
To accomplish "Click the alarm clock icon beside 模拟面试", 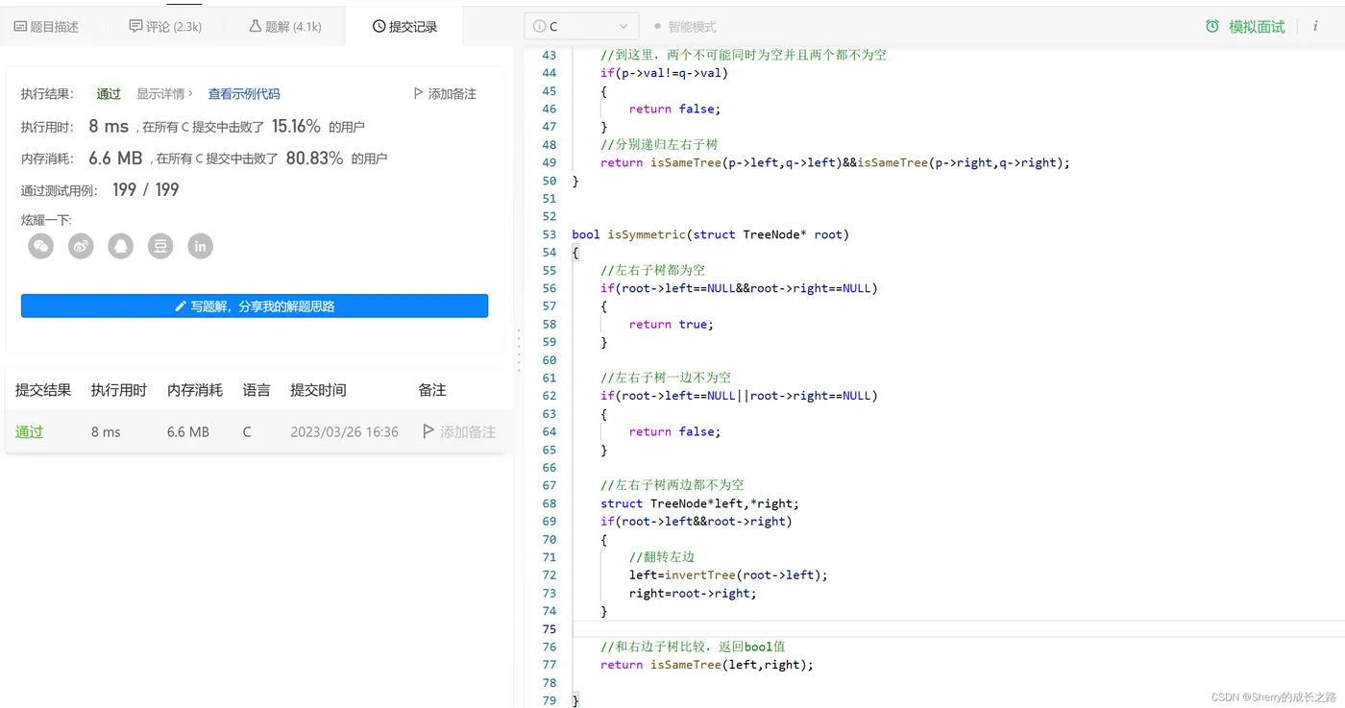I will 1212,26.
